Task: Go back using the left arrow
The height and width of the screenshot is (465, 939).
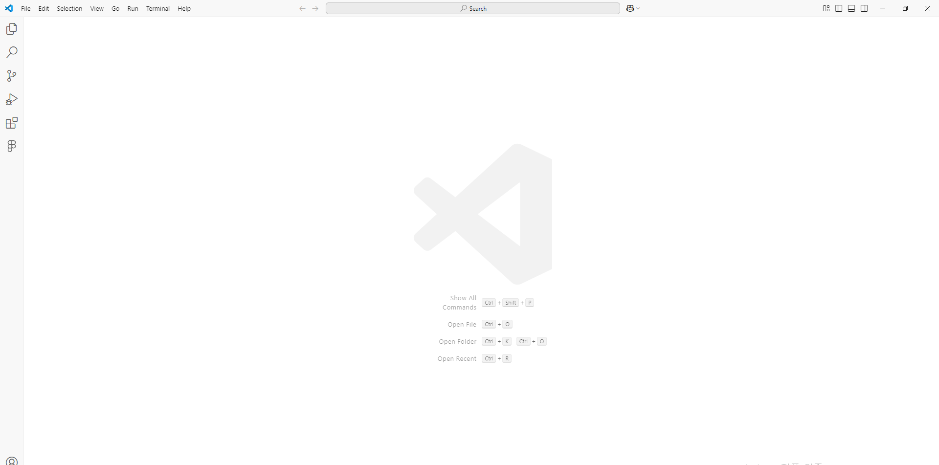Action: 302,8
